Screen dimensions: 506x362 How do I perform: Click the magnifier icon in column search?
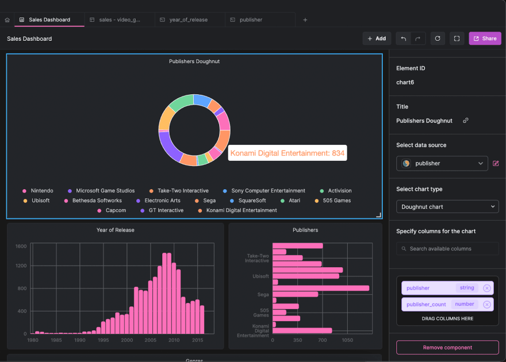point(404,249)
